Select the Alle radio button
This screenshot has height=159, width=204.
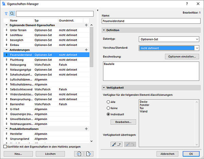click(x=108, y=102)
